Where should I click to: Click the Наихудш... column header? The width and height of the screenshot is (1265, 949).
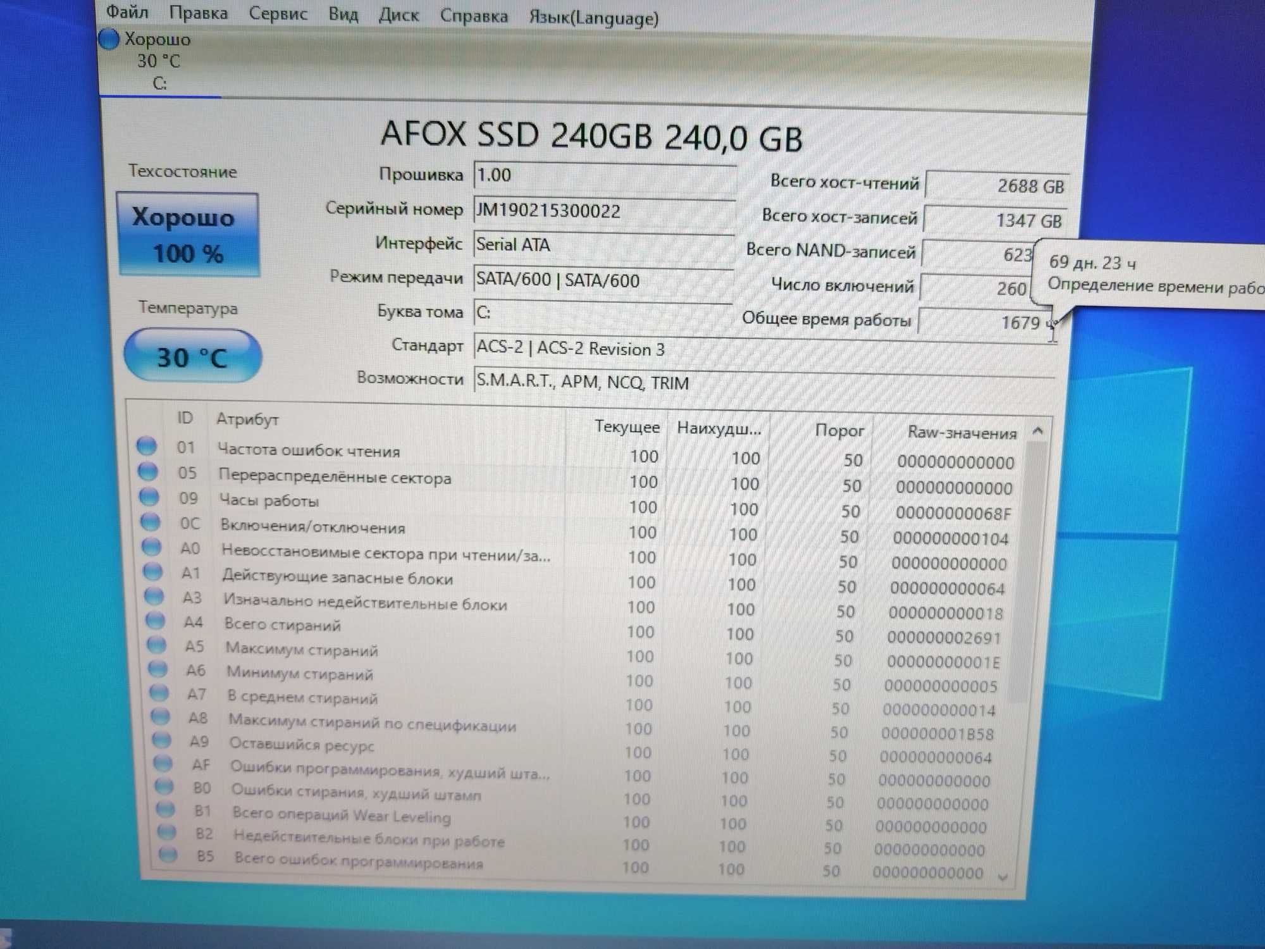719,428
